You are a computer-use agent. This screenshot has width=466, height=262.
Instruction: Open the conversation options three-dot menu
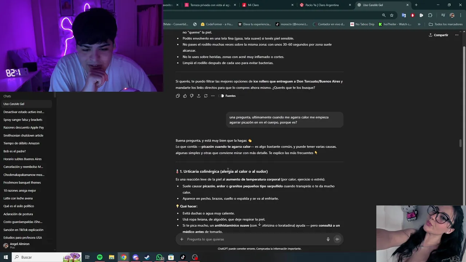457,35
